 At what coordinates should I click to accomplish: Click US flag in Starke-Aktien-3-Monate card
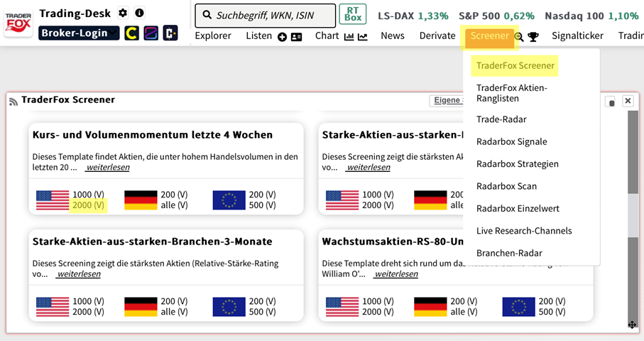[53, 307]
